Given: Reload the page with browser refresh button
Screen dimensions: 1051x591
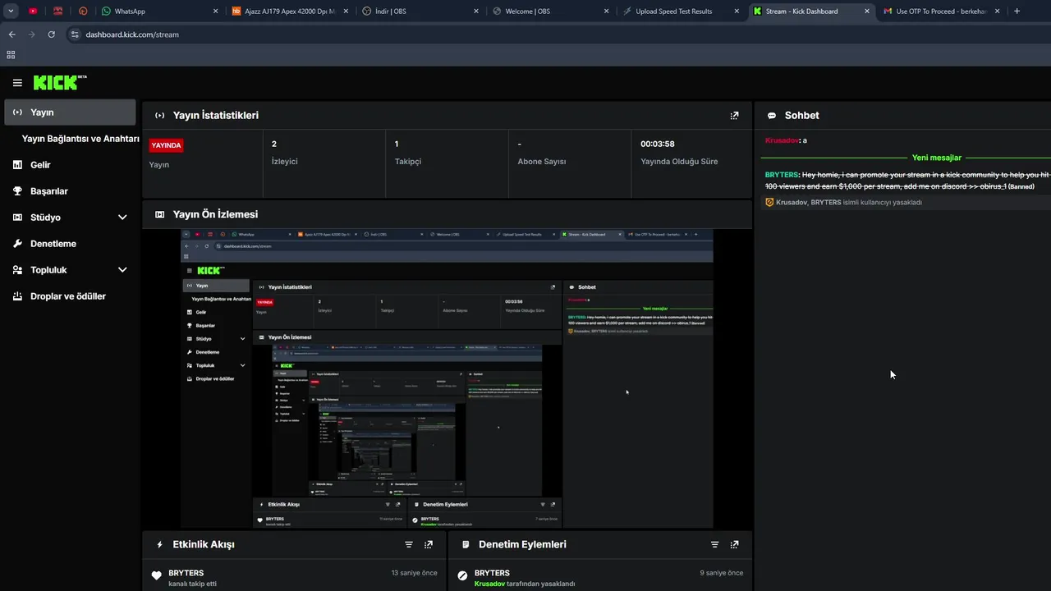Looking at the screenshot, I should pyautogui.click(x=51, y=34).
